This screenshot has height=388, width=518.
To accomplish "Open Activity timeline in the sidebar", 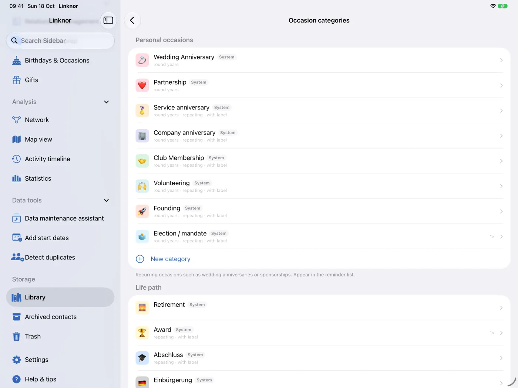I will click(x=60, y=159).
